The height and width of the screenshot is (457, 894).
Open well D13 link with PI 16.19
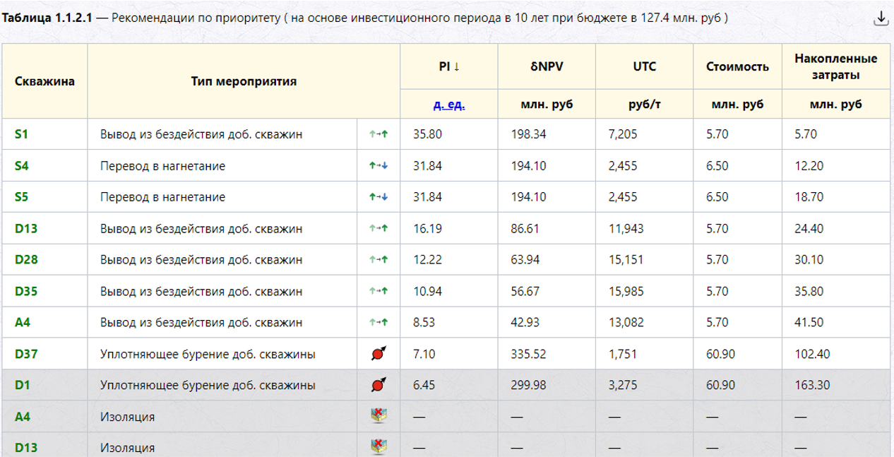[x=26, y=228]
